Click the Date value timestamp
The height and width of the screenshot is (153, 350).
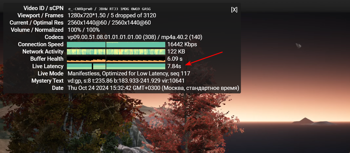(153, 88)
